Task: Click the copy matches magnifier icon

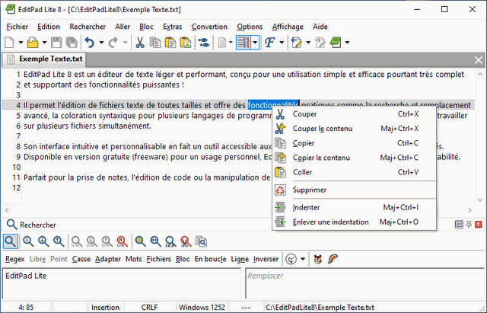Action: (201, 241)
